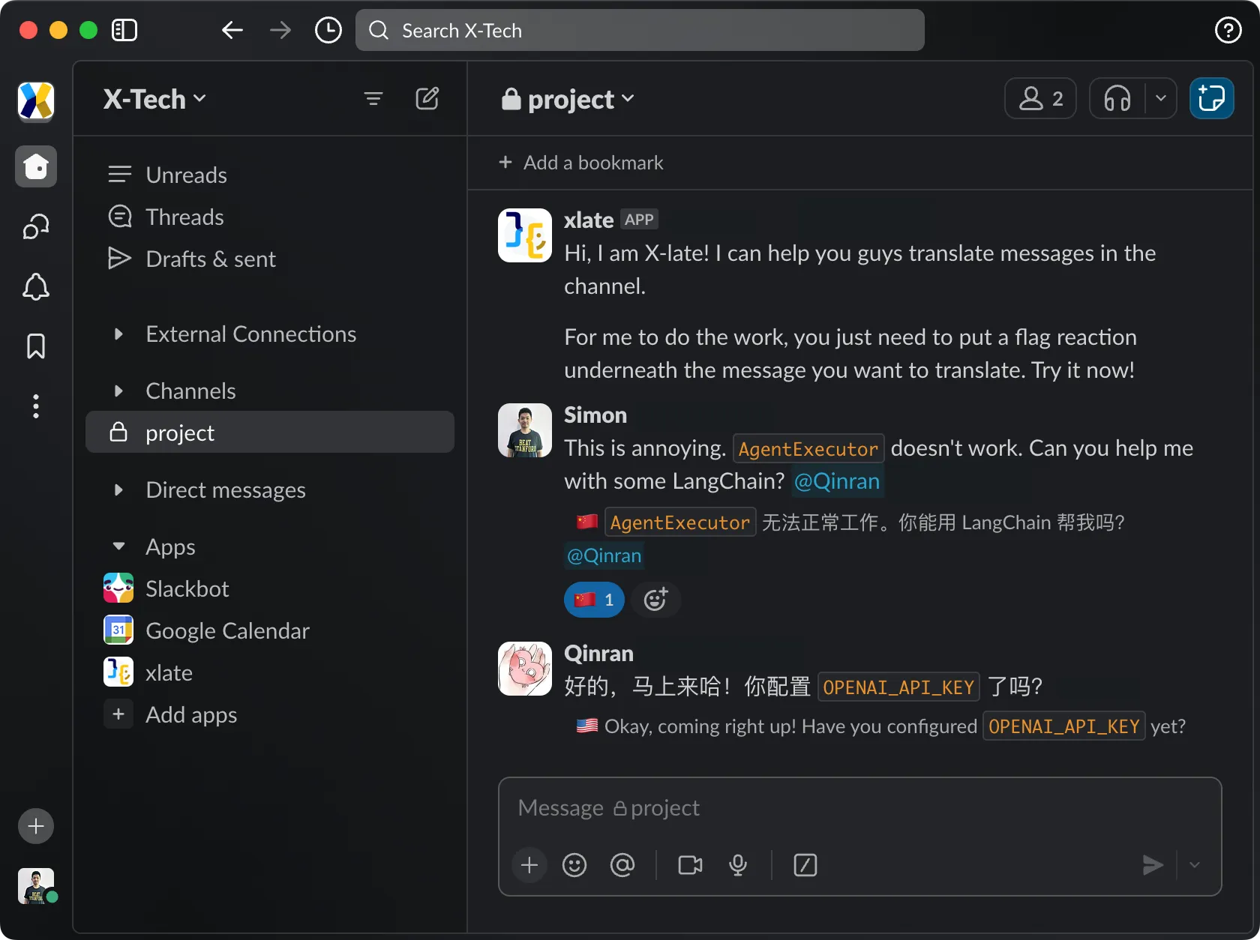The height and width of the screenshot is (940, 1260).
Task: Open the X-Tech workspace dropdown
Action: coord(152,98)
